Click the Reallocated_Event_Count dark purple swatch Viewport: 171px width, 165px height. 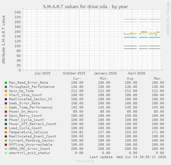coord(6,136)
